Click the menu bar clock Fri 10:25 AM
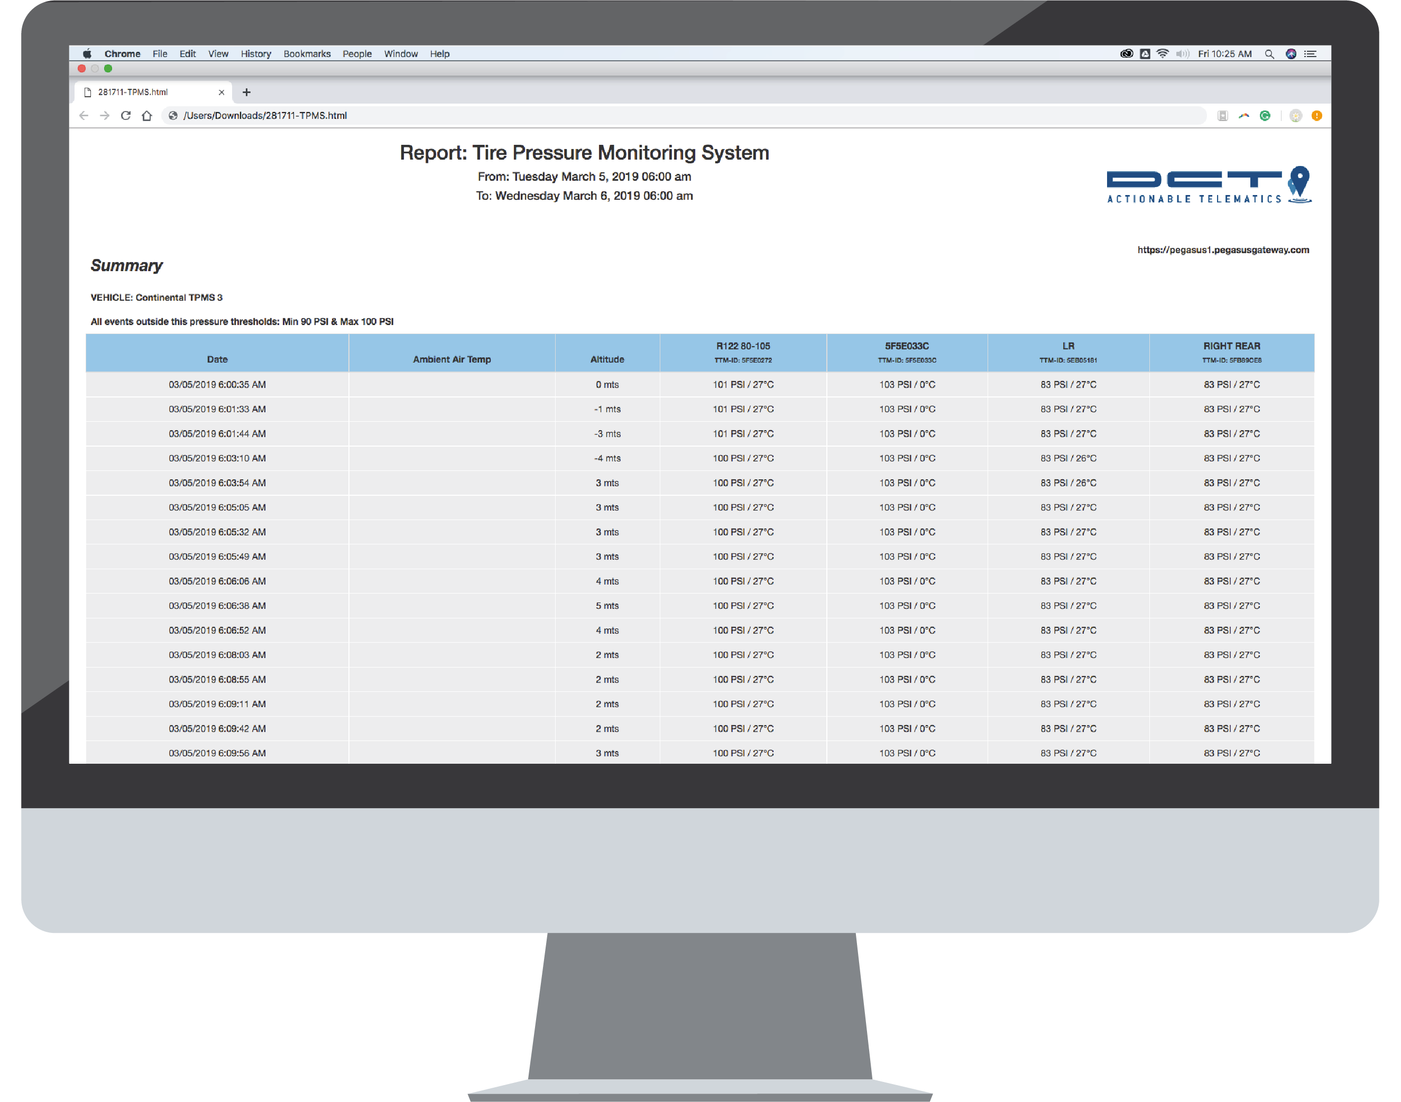1401x1102 pixels. [1225, 54]
